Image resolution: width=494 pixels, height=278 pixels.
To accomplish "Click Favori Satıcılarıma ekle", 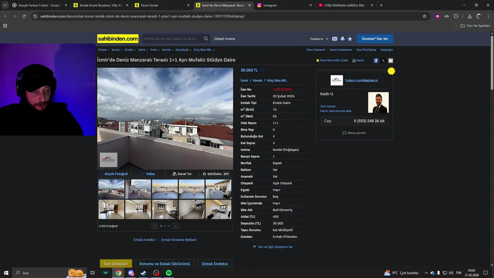I will tap(336, 111).
